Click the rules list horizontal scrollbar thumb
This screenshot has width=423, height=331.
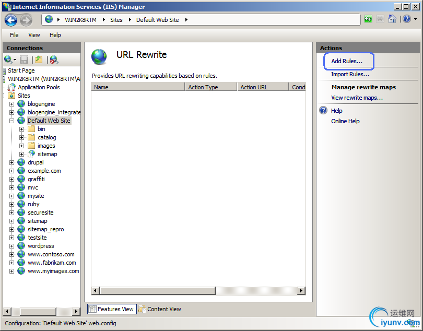click(157, 290)
